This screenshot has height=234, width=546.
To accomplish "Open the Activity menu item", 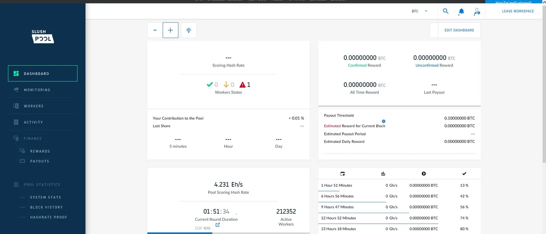I will [x=43, y=122].
